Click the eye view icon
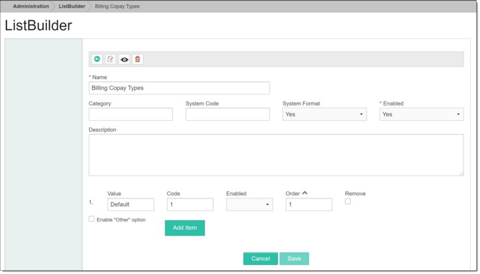This screenshot has width=480, height=274. (x=124, y=59)
